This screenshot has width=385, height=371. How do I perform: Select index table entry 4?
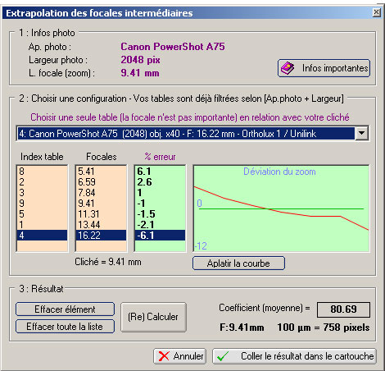[x=42, y=236]
